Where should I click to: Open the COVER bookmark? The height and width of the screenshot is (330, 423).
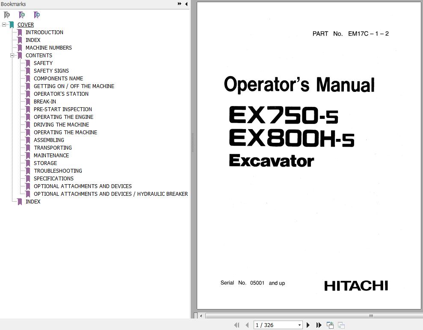[x=26, y=24]
